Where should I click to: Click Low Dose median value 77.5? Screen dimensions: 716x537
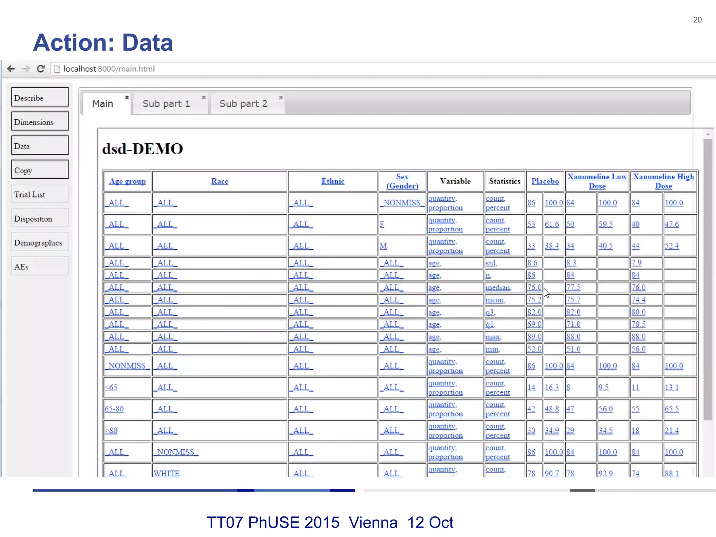[573, 288]
